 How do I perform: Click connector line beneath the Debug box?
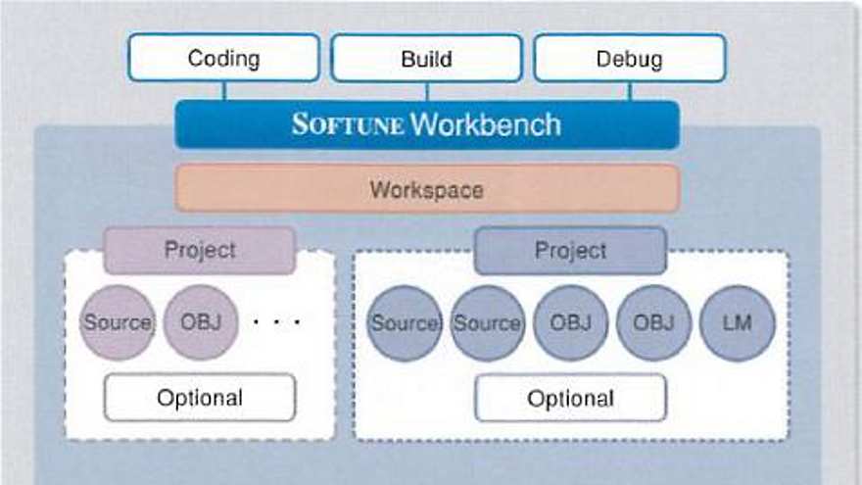629,91
